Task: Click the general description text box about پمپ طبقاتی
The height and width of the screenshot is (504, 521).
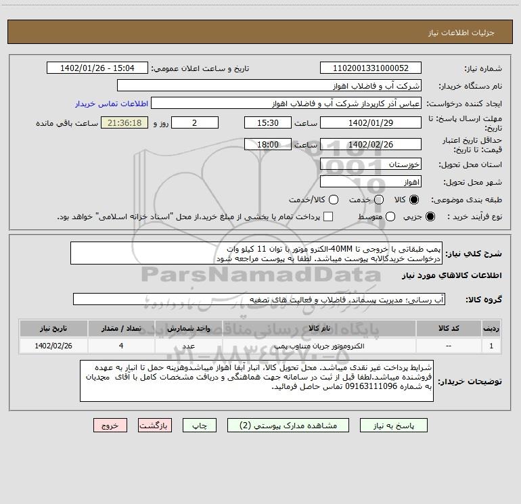Action: [256, 254]
